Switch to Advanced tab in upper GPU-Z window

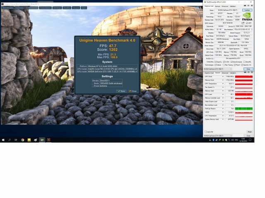pyautogui.click(x=224, y=6)
